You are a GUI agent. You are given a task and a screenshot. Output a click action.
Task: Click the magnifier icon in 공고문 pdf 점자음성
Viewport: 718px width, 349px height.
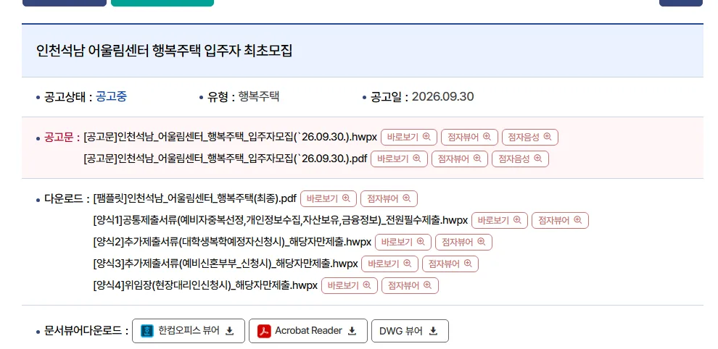[x=538, y=159]
